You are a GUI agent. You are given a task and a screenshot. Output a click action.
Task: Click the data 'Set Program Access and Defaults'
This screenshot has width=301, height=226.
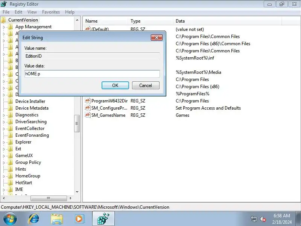coord(208,108)
